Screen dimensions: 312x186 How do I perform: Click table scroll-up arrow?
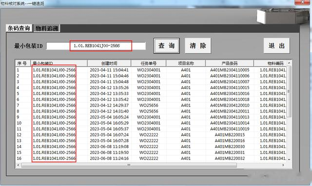pos(289,63)
